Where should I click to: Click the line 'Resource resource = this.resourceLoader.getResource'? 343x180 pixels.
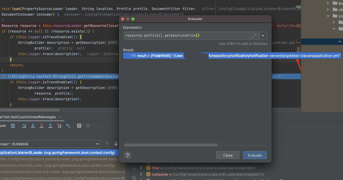point(60,26)
